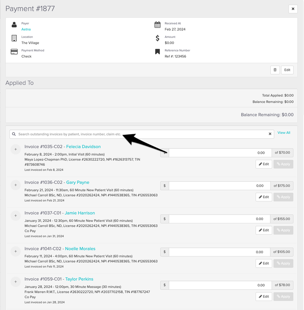This screenshot has height=310, width=304.
Task: Expand the Taylor Perkins invoice row
Action: point(15,282)
